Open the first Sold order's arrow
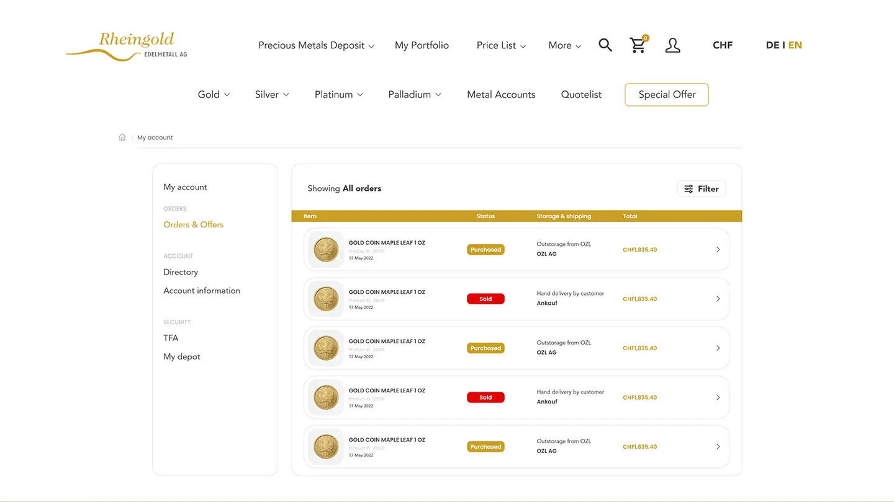 tap(718, 299)
